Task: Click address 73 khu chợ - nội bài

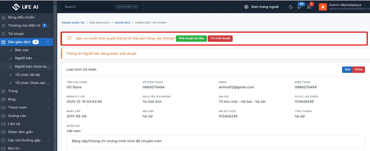Action: point(242,102)
